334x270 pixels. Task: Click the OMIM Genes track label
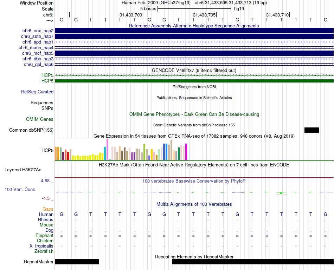tap(40, 119)
